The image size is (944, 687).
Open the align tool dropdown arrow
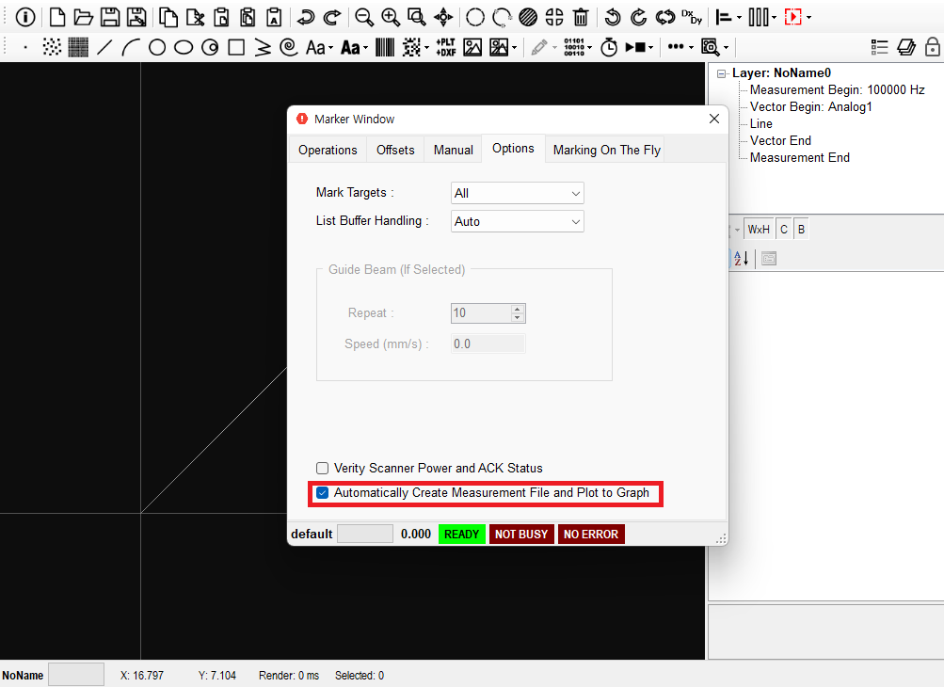(740, 18)
